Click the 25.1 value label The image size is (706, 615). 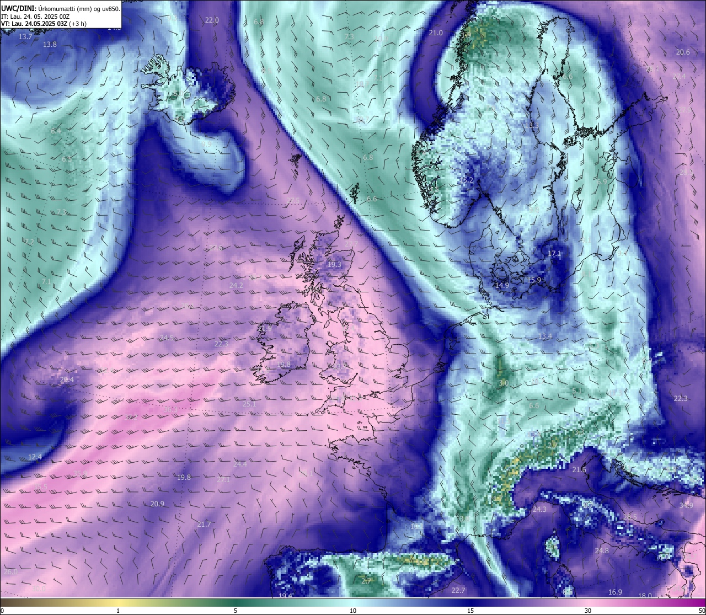249,404
